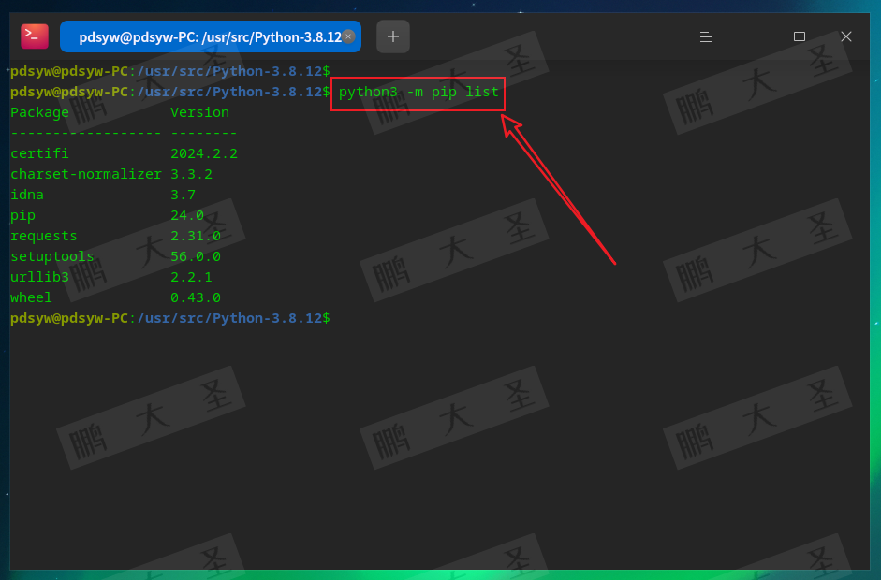The width and height of the screenshot is (881, 580).
Task: Click the wheel package entry
Action: [31, 297]
